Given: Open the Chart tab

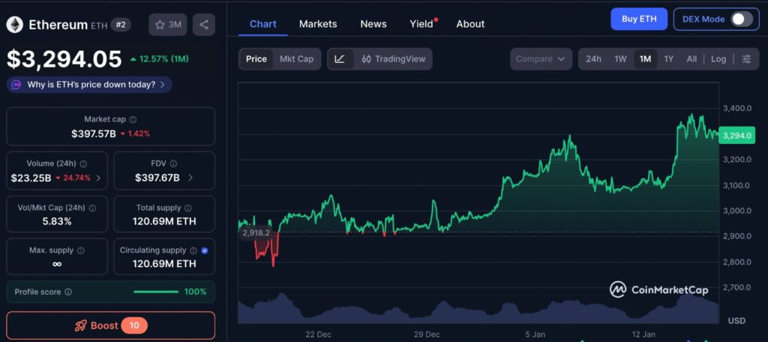Looking at the screenshot, I should click(x=263, y=24).
